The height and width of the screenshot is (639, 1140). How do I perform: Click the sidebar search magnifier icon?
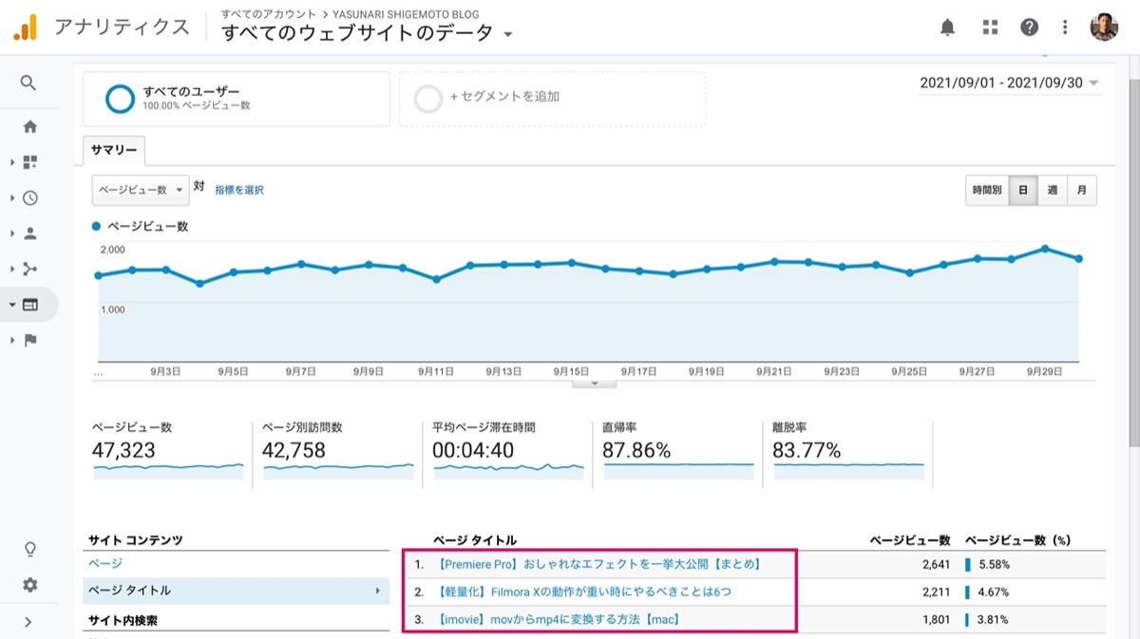pyautogui.click(x=28, y=84)
